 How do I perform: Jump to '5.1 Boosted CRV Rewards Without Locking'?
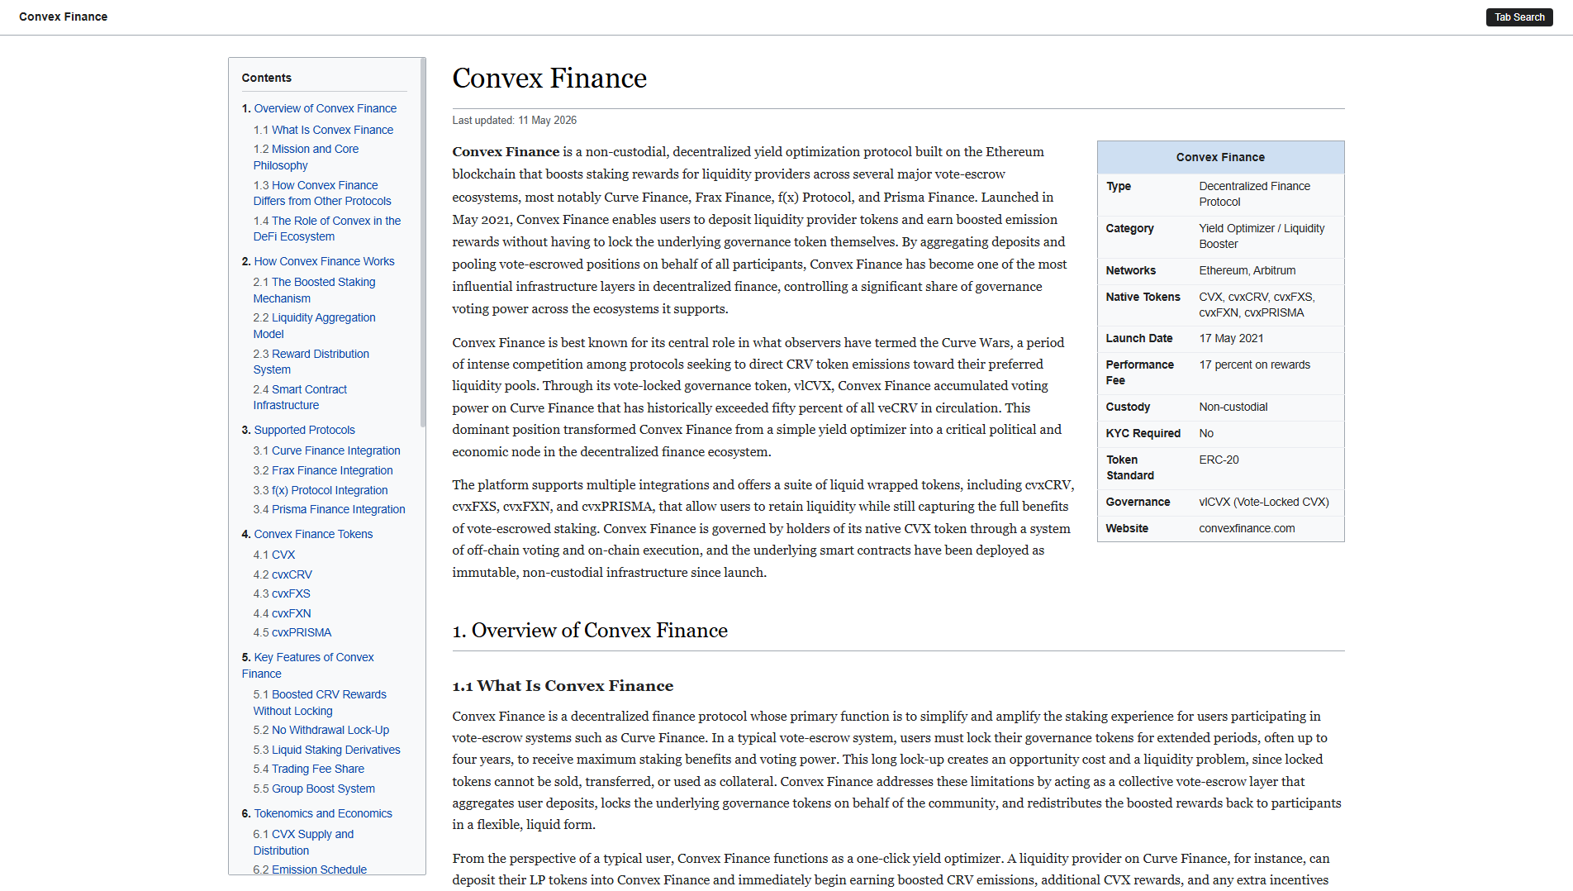[x=320, y=703]
